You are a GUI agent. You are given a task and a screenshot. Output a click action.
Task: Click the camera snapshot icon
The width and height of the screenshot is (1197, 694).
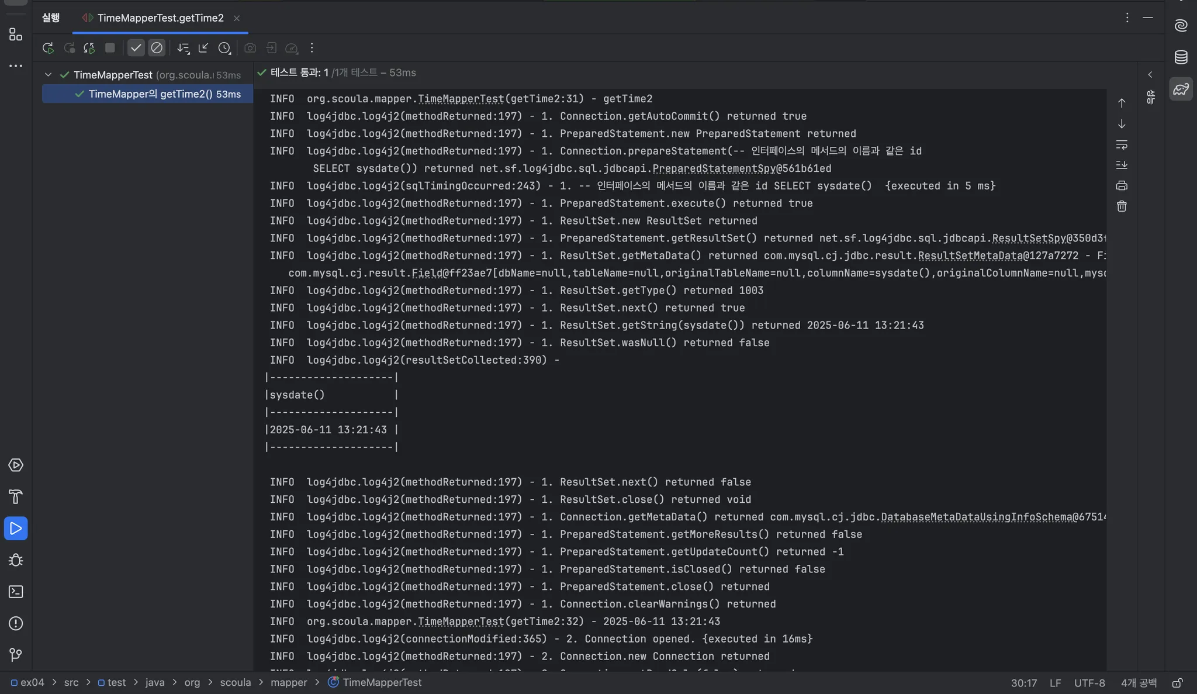pos(250,48)
